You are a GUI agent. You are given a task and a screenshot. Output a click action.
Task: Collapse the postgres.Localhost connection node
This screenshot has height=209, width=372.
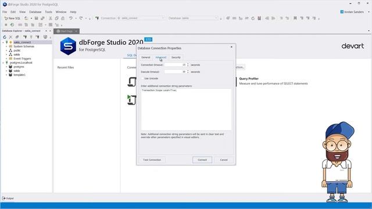(x=3, y=63)
